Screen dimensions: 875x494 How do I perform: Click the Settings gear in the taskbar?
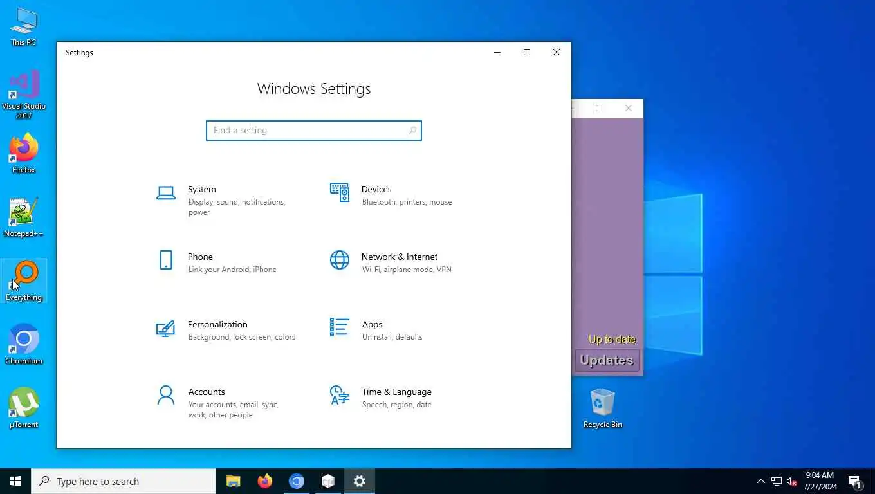click(x=359, y=481)
